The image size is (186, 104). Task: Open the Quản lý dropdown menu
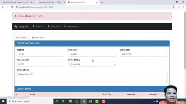pyautogui.click(x=38, y=26)
